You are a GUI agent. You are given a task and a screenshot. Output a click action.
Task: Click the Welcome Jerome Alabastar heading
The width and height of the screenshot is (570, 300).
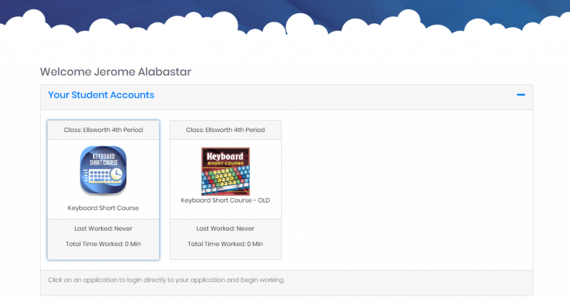116,72
